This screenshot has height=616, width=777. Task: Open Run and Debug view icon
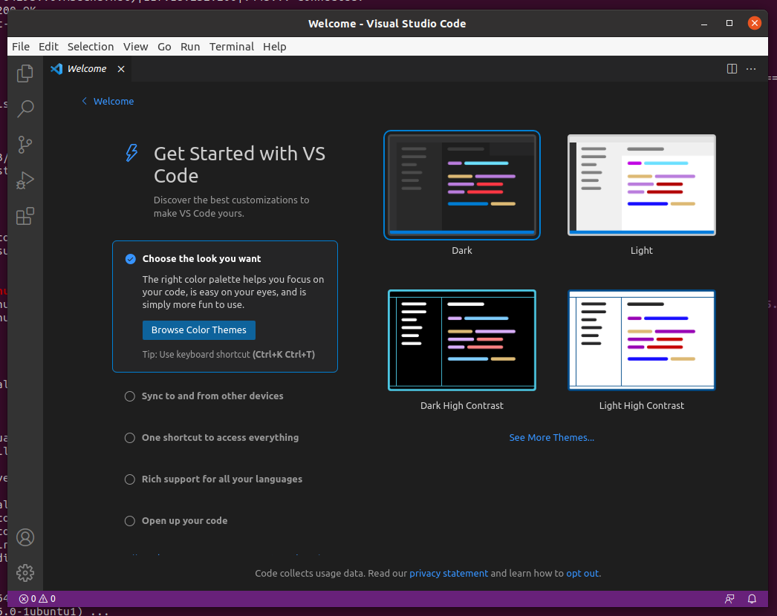click(25, 180)
